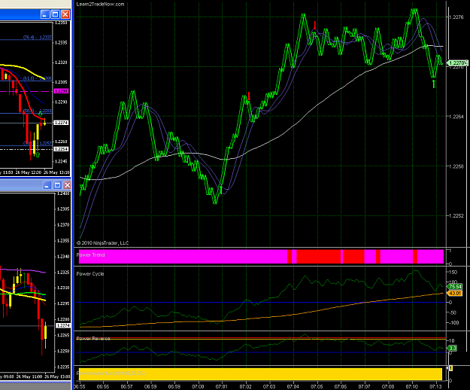Click the 07:00 time axis label
Image resolution: width=470 pixels, height=390 pixels.
[x=198, y=387]
